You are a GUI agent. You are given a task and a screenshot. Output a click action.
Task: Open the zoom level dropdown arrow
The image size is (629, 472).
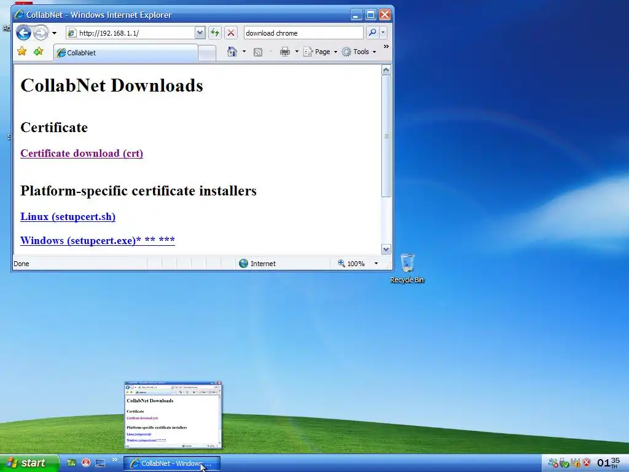(x=376, y=263)
